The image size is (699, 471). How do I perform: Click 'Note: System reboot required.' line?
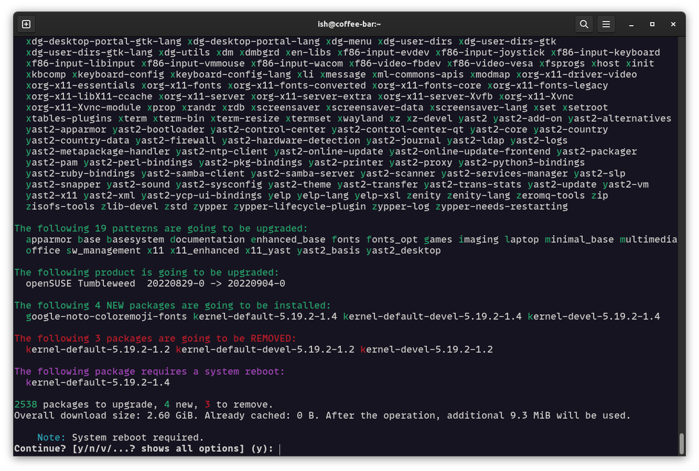[x=121, y=437]
